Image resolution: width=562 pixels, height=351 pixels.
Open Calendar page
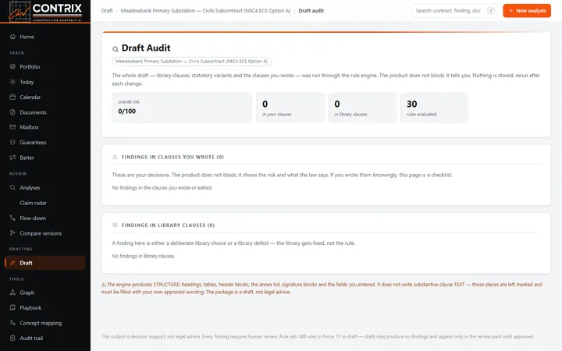(x=45, y=97)
